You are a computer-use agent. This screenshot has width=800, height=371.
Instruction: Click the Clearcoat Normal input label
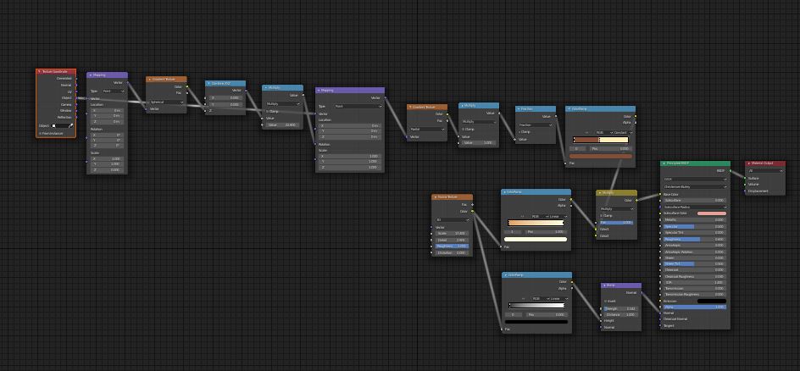click(x=675, y=319)
